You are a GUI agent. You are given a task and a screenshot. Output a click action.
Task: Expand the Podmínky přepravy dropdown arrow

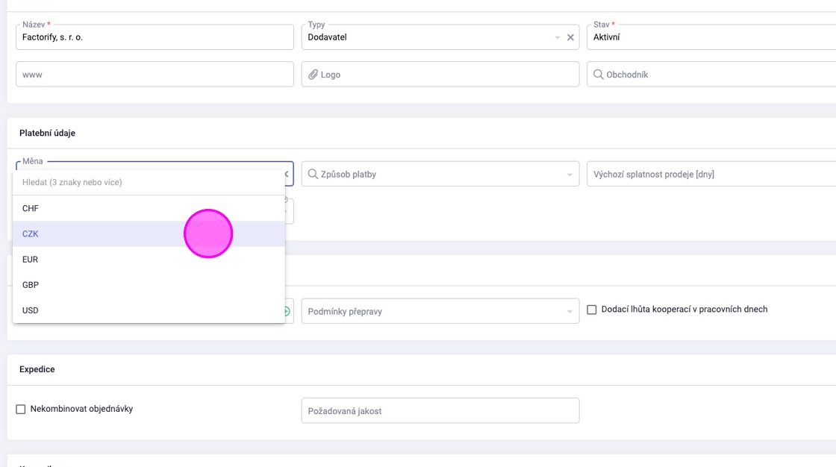point(570,312)
